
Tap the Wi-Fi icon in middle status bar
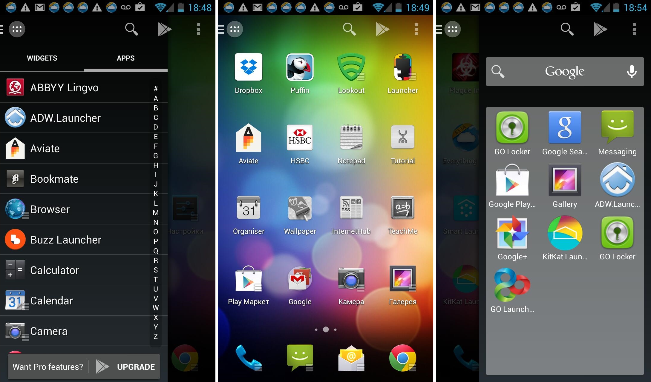tap(378, 7)
